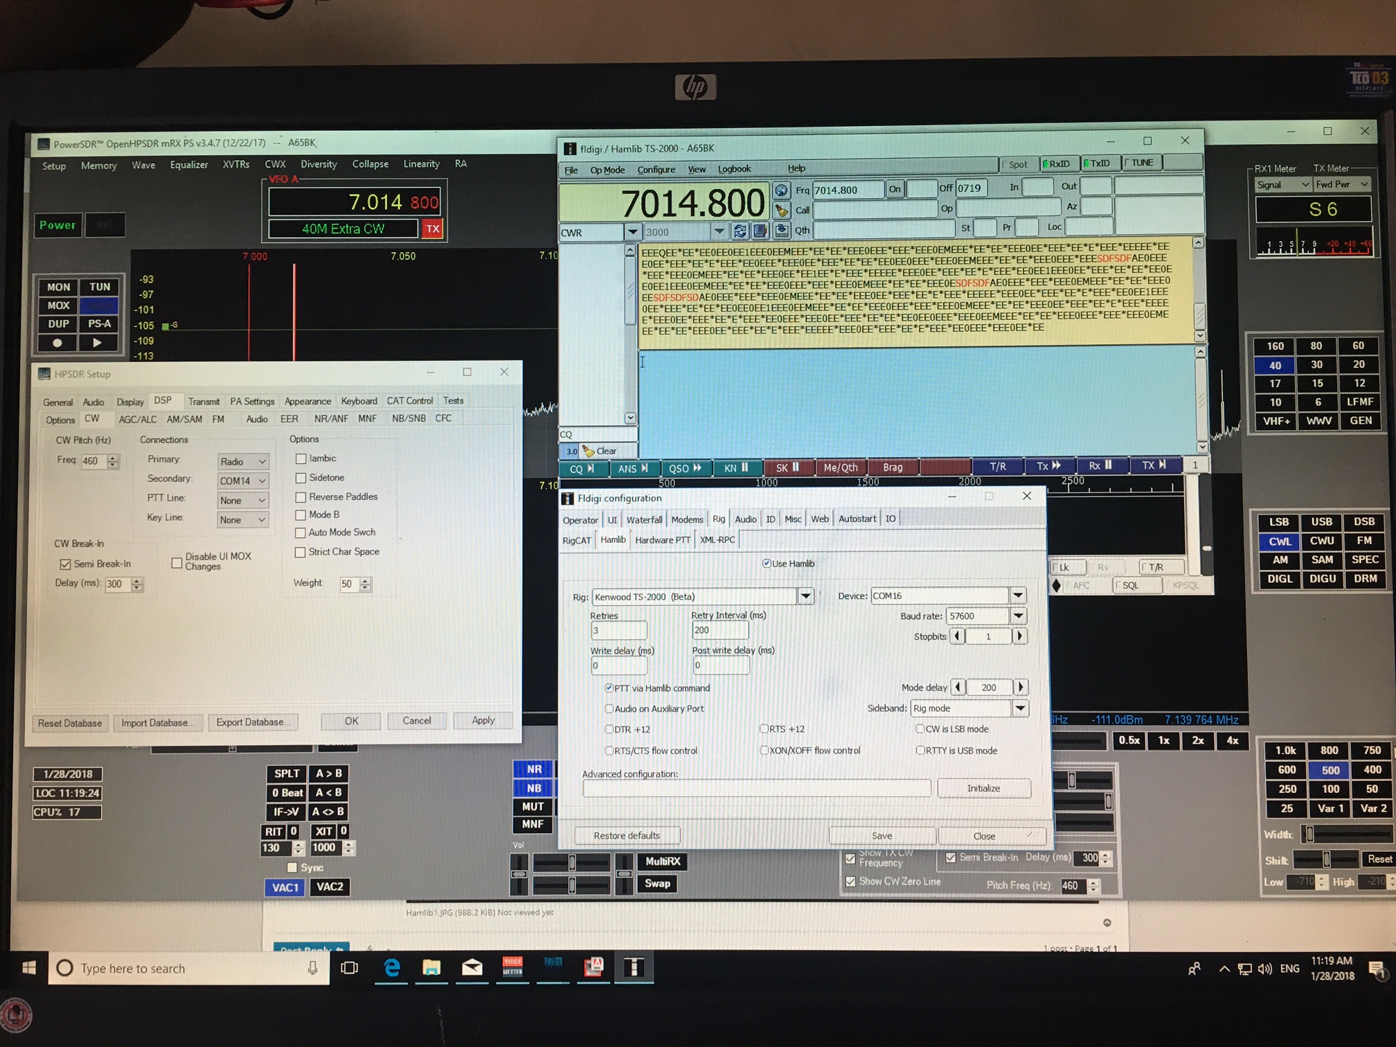Trigger the SK macro button
The image size is (1396, 1047).
point(787,467)
